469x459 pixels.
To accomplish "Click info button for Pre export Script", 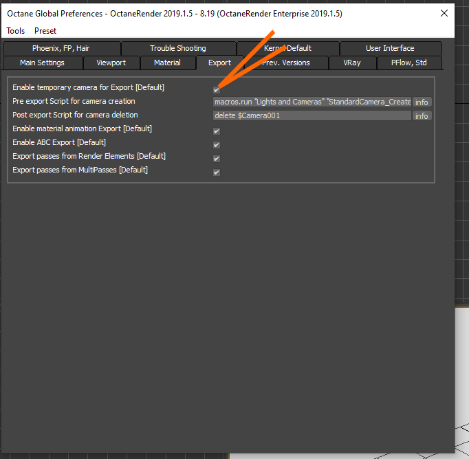I will [422, 102].
